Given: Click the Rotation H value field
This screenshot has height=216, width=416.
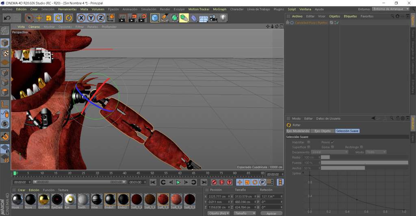Looking at the screenshot, I should (x=271, y=197).
